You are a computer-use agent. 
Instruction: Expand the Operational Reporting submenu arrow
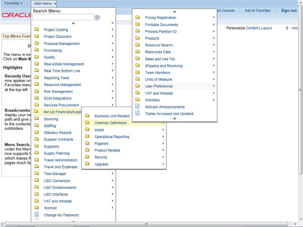(x=163, y=137)
